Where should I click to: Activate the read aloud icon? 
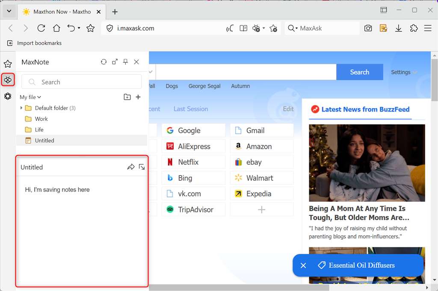pos(230,28)
